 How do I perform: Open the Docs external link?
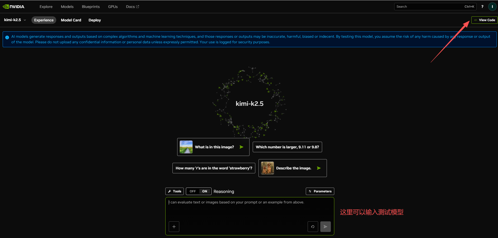pyautogui.click(x=133, y=7)
